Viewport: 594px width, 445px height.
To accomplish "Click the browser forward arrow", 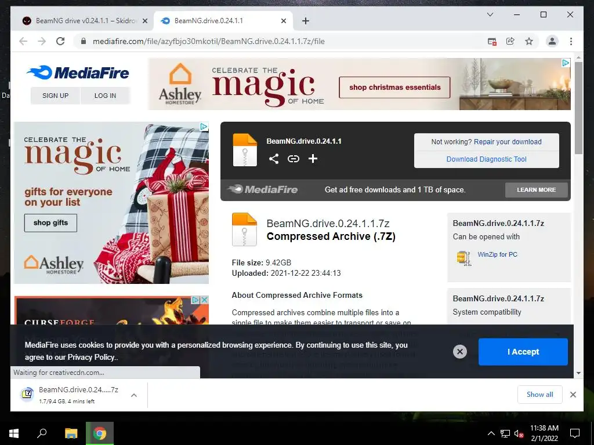I will coord(42,41).
